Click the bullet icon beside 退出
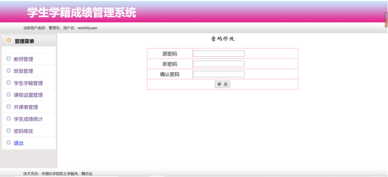The height and width of the screenshot is (177, 388). click(x=9, y=142)
